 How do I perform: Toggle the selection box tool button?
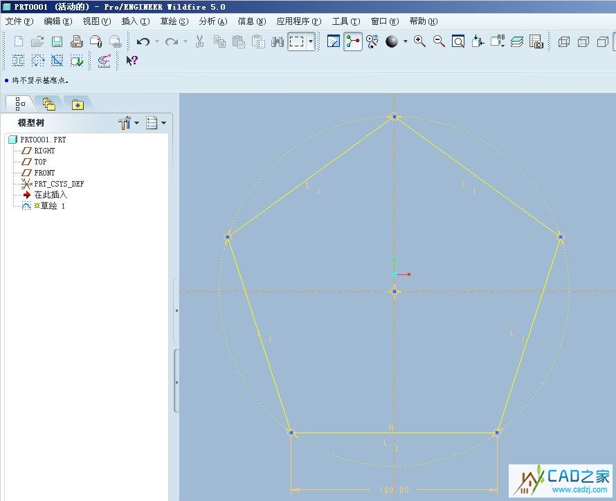pos(297,42)
